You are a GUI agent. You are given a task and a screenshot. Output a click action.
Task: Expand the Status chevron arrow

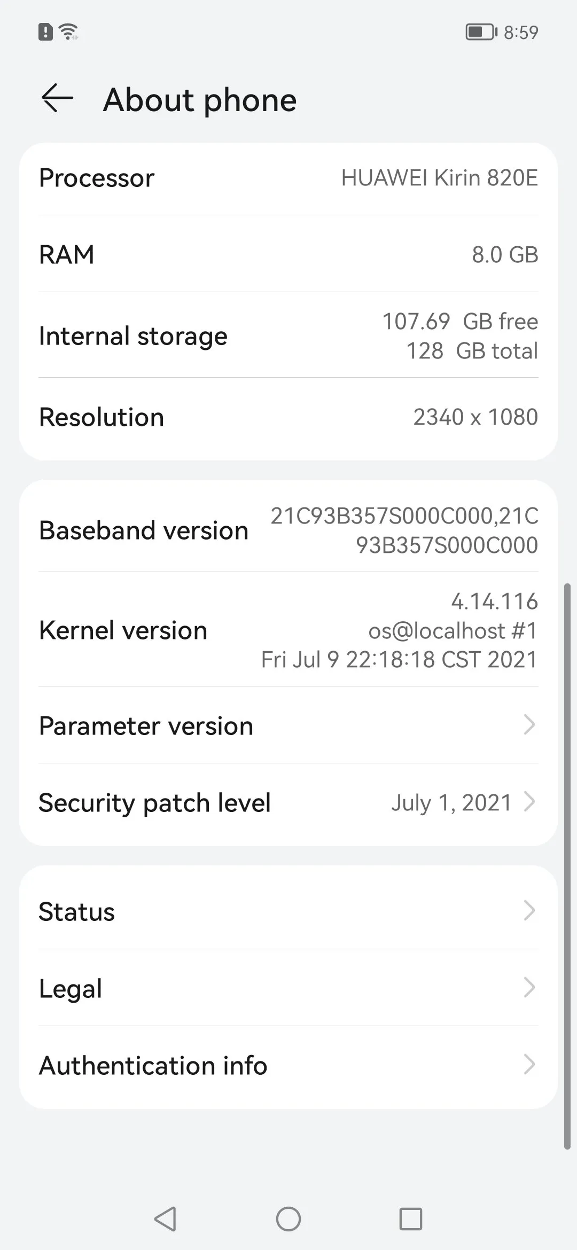tap(529, 911)
